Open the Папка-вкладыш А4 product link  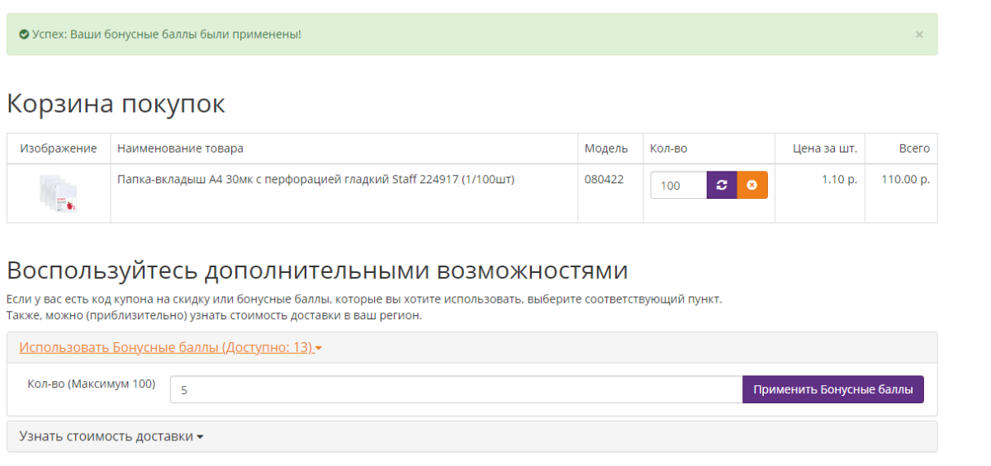[315, 179]
